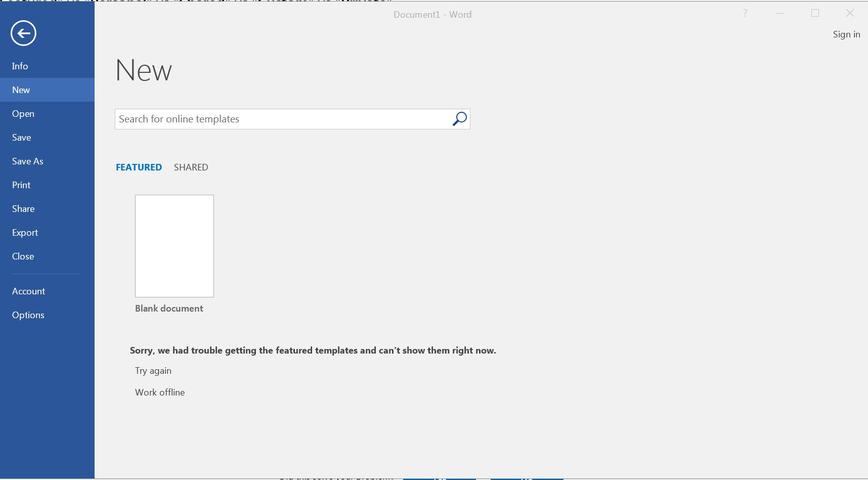
Task: Click the Blank document label
Action: (169, 309)
